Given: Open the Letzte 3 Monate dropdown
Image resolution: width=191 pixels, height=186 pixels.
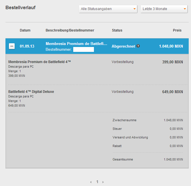Looking at the screenshot, I should (164, 9).
